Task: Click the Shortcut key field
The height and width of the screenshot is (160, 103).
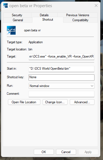Action: pos(62,77)
